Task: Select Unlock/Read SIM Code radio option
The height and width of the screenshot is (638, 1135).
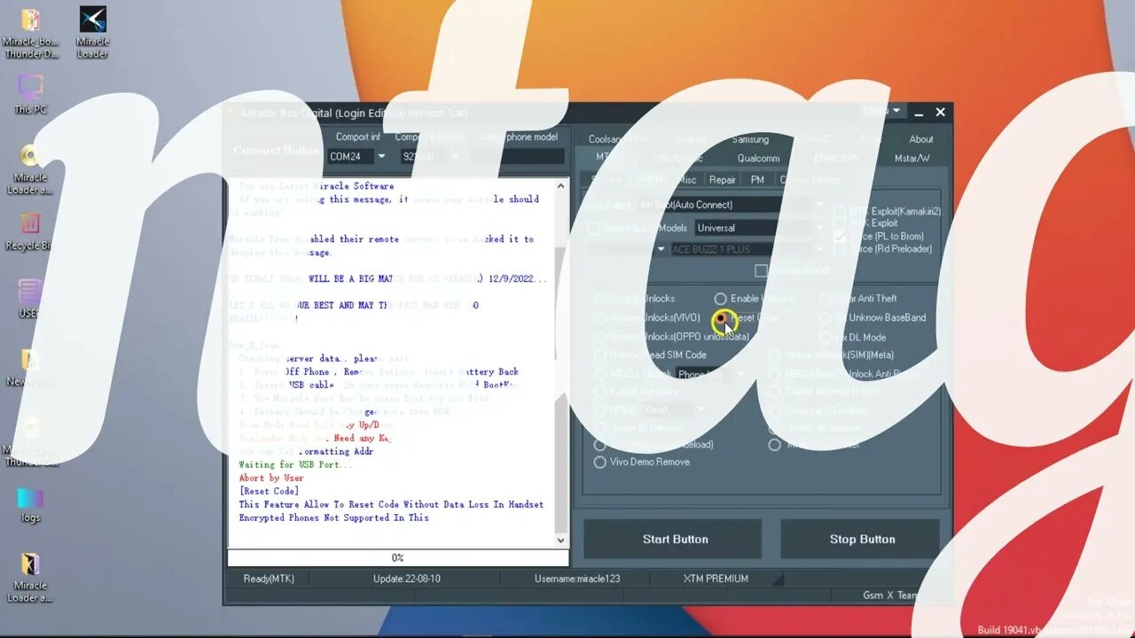Action: [x=600, y=355]
